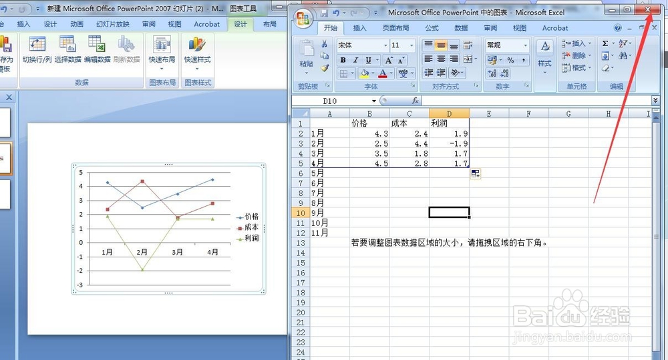
Task: Click Select Data in PowerPoint ribbon
Action: (x=67, y=50)
